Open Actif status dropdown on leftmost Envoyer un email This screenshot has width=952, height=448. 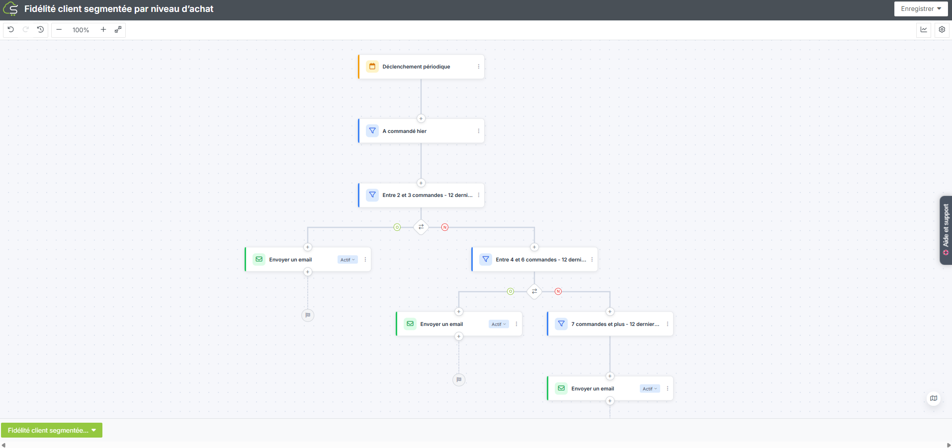(x=347, y=260)
